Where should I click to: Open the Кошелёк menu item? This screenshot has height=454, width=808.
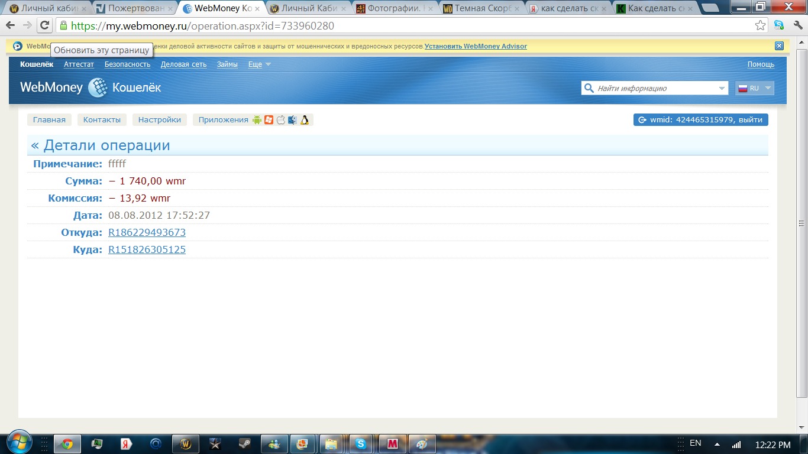[x=37, y=64]
